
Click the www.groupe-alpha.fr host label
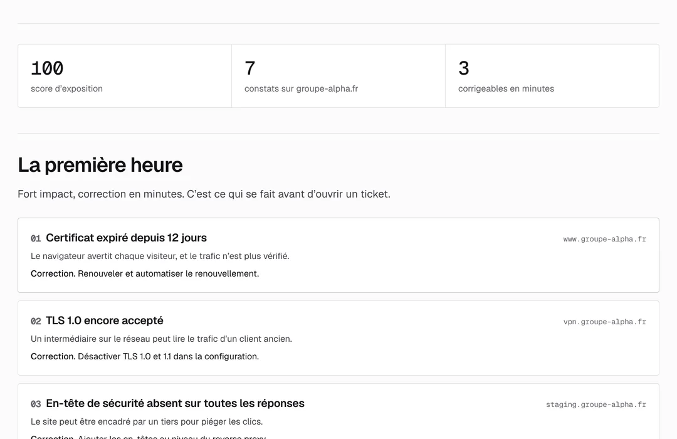point(604,239)
